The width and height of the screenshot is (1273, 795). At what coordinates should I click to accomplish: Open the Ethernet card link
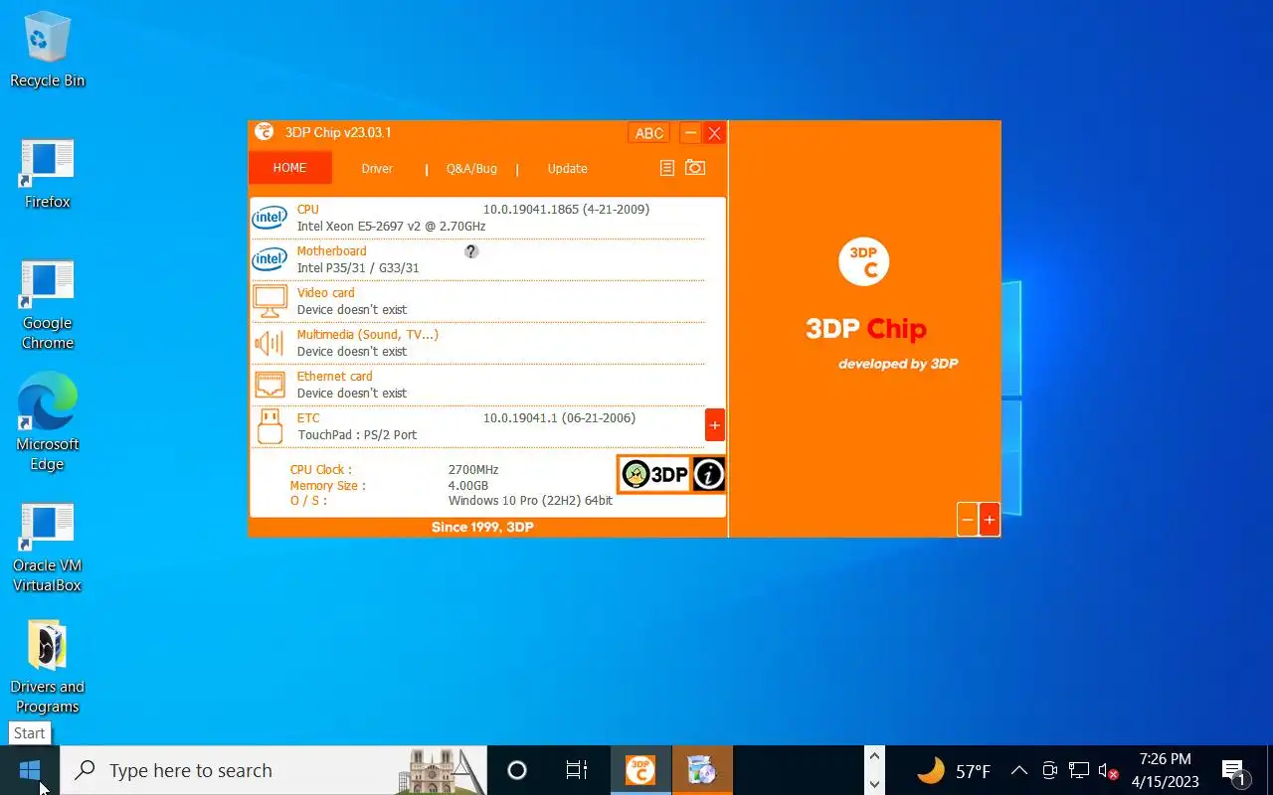[x=334, y=377]
